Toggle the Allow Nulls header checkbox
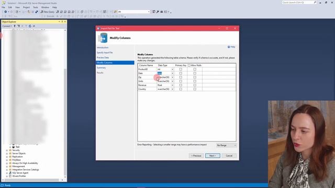The height and width of the screenshot is (188, 335). (x=189, y=65)
